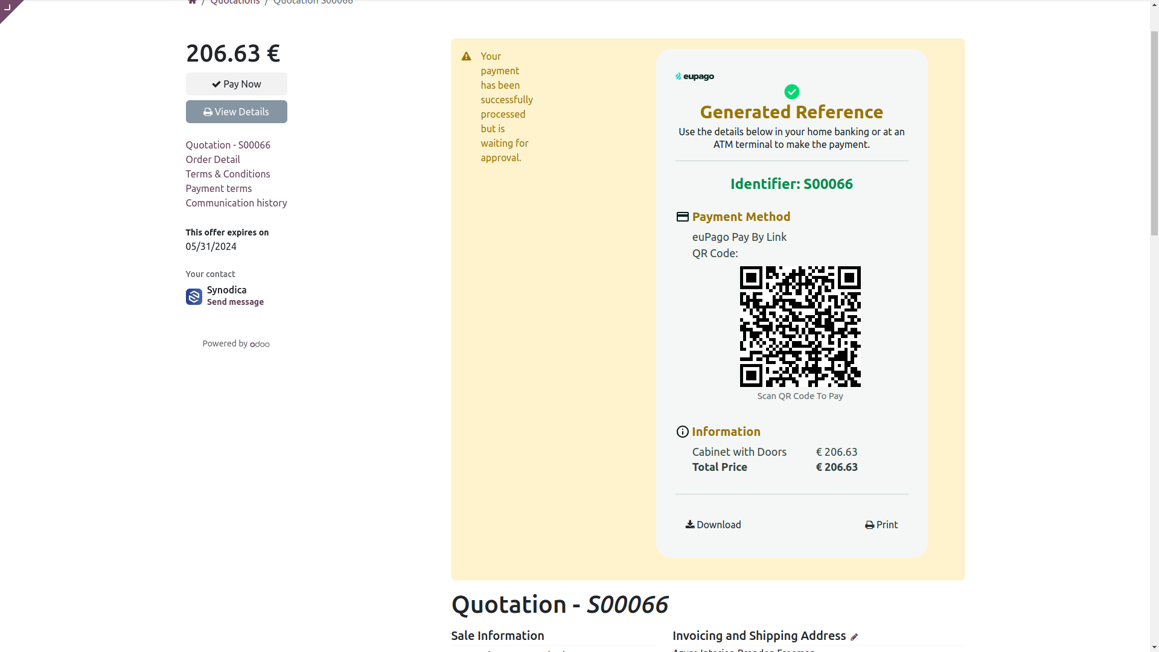Open Communication history link
The width and height of the screenshot is (1159, 652).
[236, 203]
